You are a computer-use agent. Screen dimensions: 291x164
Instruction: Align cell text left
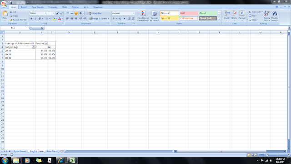pos(68,19)
